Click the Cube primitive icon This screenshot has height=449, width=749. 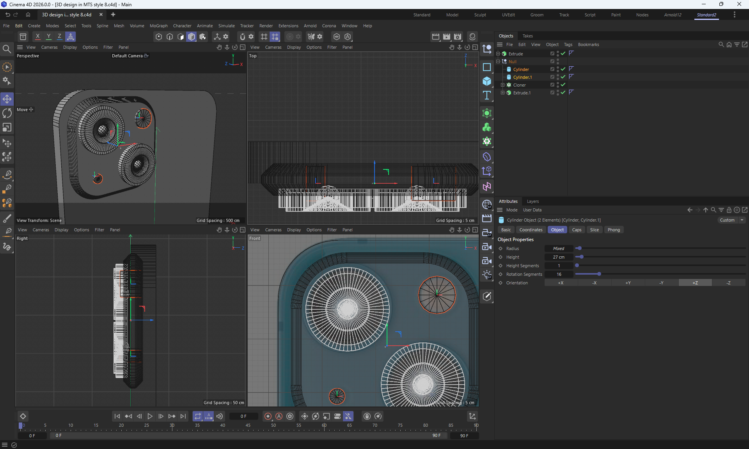[486, 81]
